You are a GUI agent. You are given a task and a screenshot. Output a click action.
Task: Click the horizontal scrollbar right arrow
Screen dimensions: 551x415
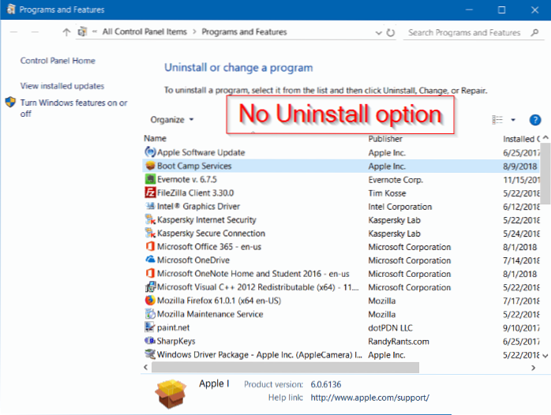point(534,368)
